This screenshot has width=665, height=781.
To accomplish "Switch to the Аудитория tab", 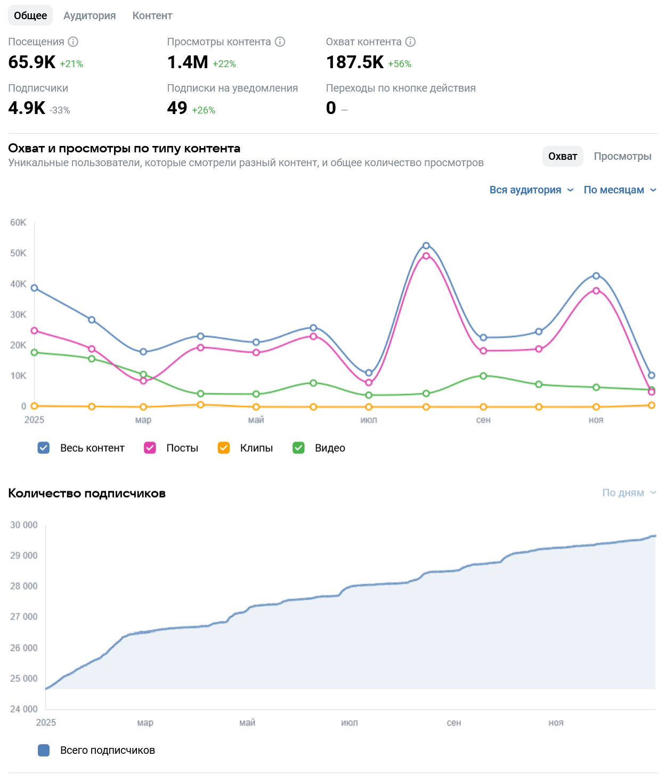I will pos(90,15).
